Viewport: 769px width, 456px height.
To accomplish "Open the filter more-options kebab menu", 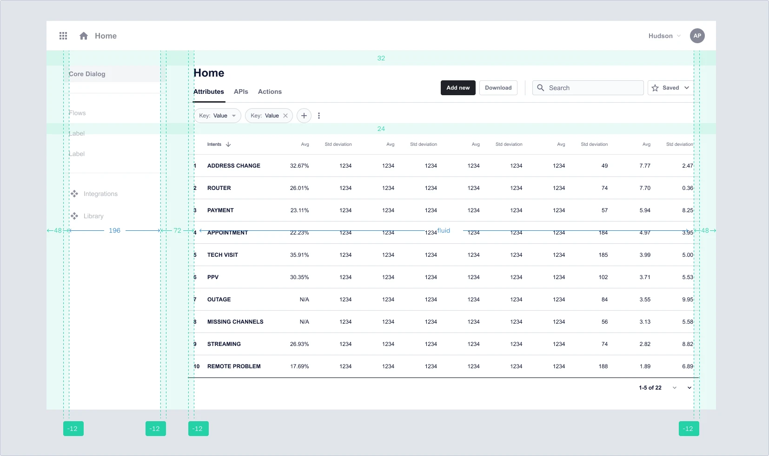I will pyautogui.click(x=319, y=116).
